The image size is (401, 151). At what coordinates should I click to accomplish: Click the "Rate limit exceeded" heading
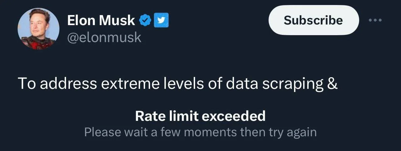pos(200,116)
